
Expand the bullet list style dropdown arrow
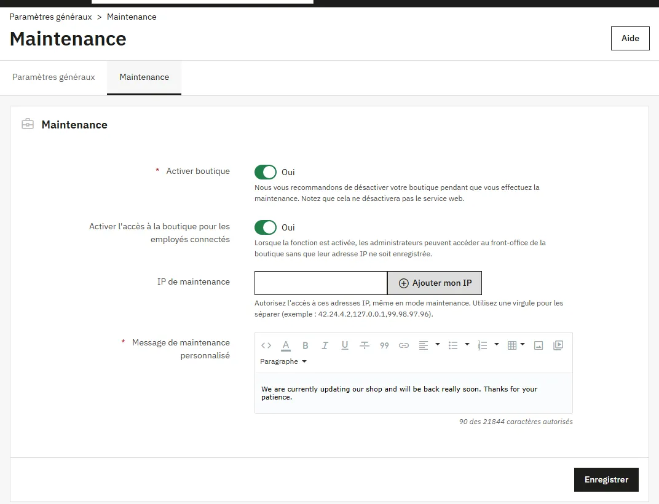click(x=467, y=344)
